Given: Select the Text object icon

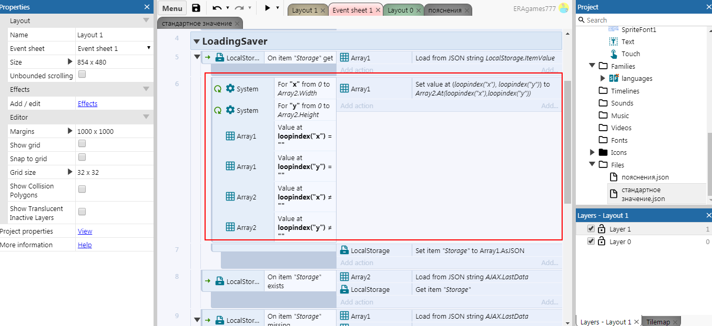Looking at the screenshot, I should (x=613, y=41).
